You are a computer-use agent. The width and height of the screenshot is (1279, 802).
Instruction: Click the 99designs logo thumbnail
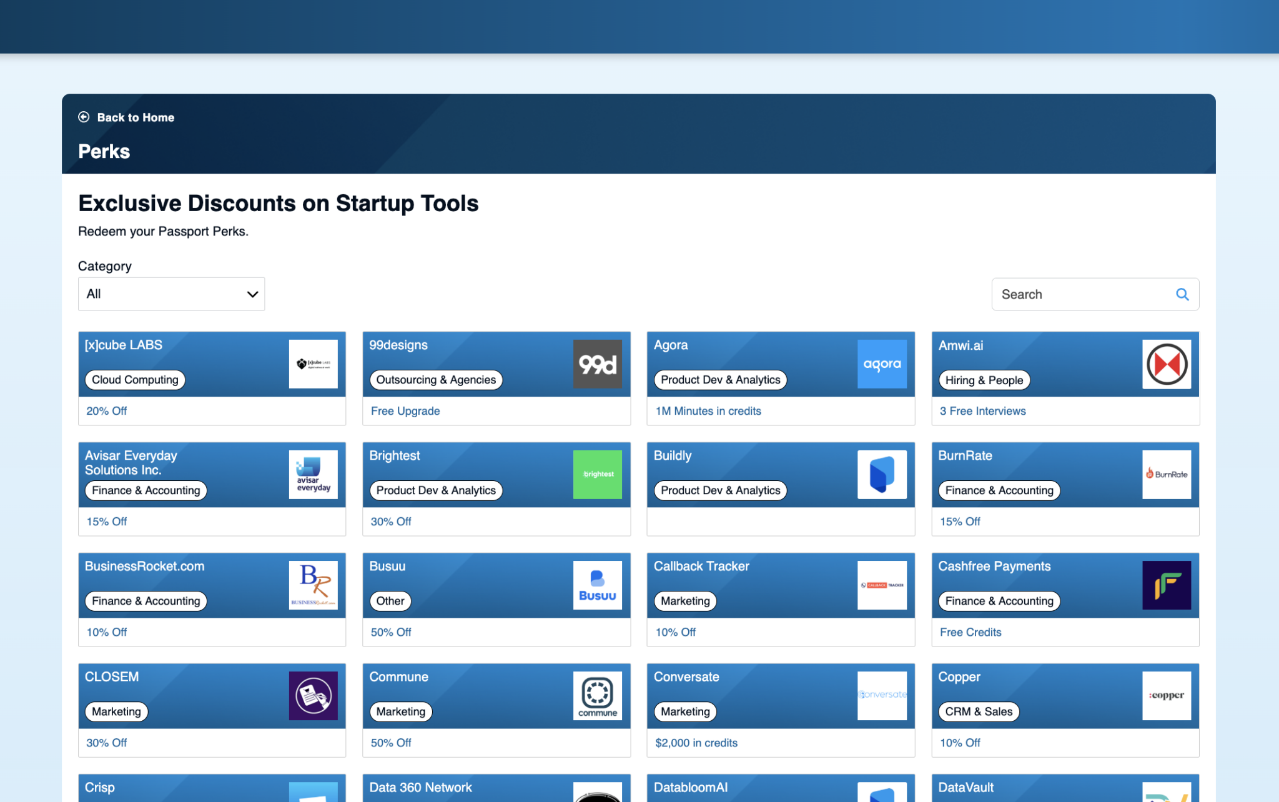(x=597, y=364)
